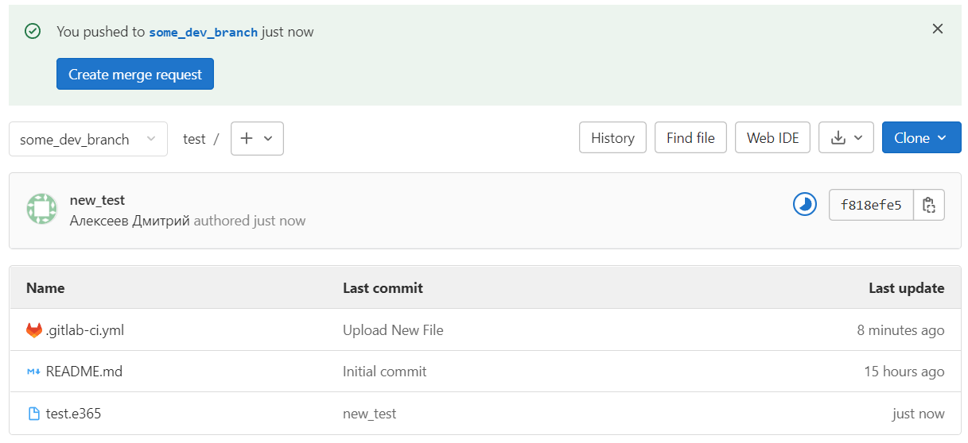Image resolution: width=968 pixels, height=443 pixels.
Task: Open the plus add-file dropdown
Action: (257, 138)
